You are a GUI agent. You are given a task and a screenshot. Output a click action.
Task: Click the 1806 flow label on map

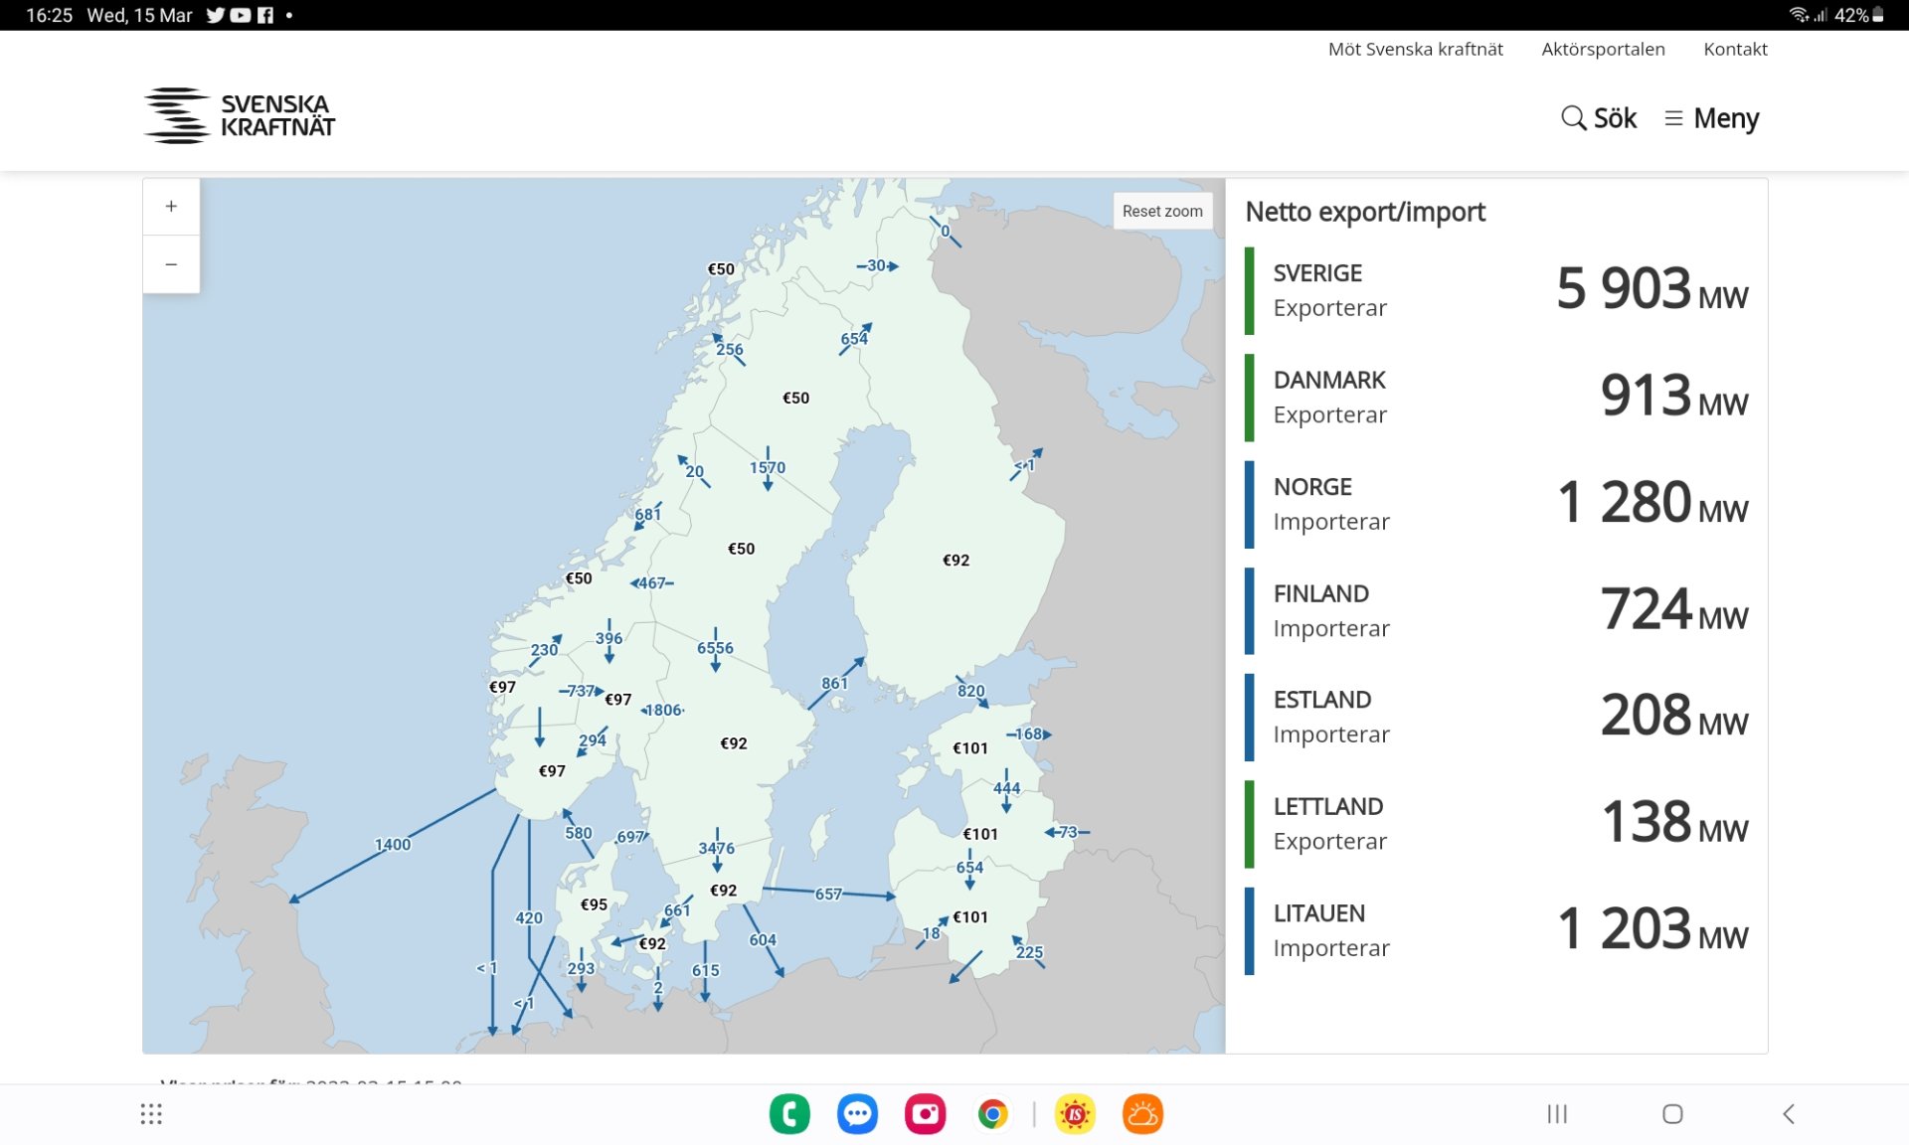[x=663, y=710]
